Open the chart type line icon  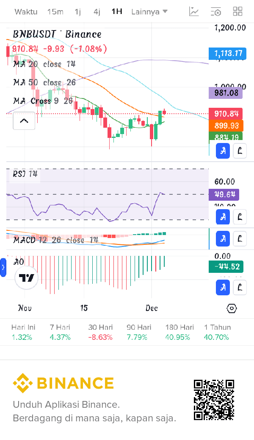[194, 11]
